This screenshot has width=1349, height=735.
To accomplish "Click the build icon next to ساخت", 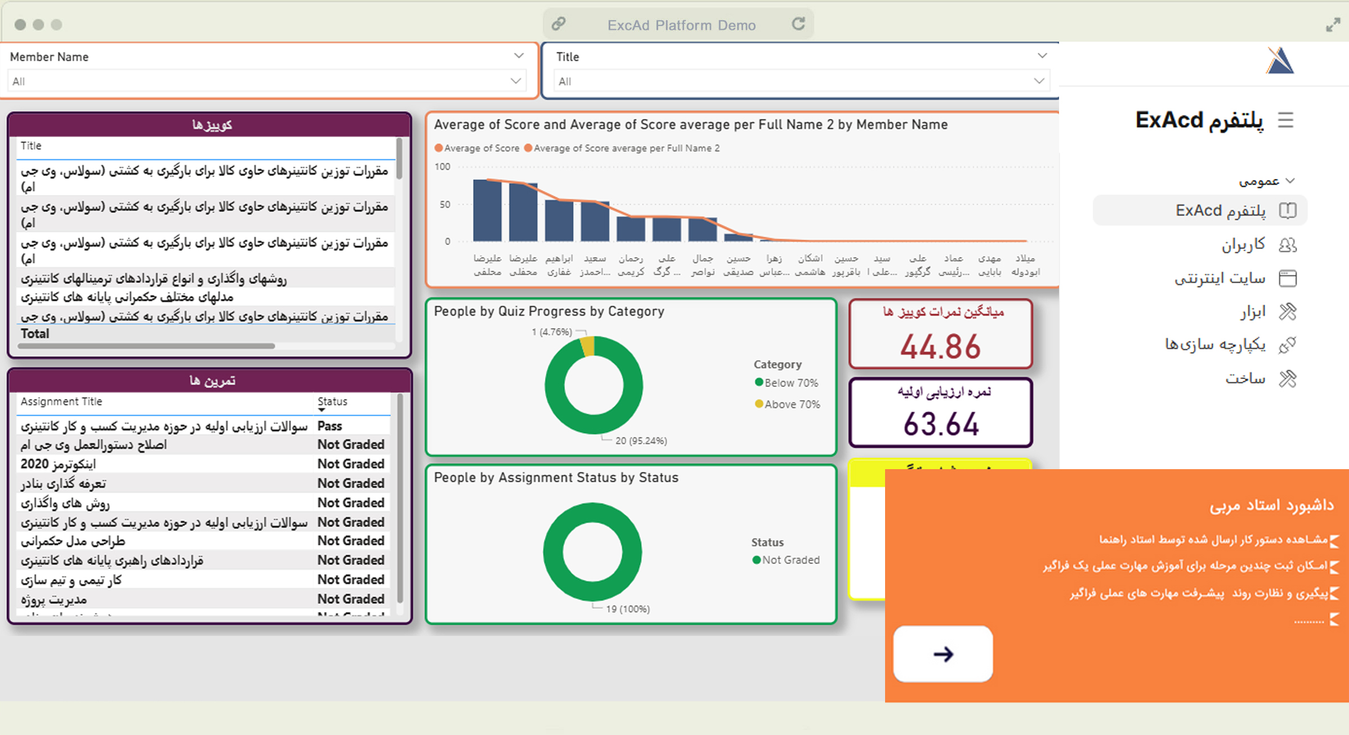I will click(x=1288, y=378).
